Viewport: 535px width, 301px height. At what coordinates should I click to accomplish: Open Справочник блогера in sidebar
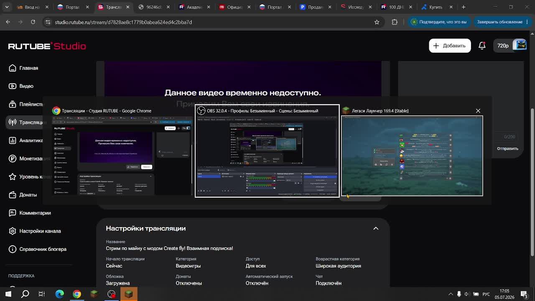pyautogui.click(x=38, y=249)
